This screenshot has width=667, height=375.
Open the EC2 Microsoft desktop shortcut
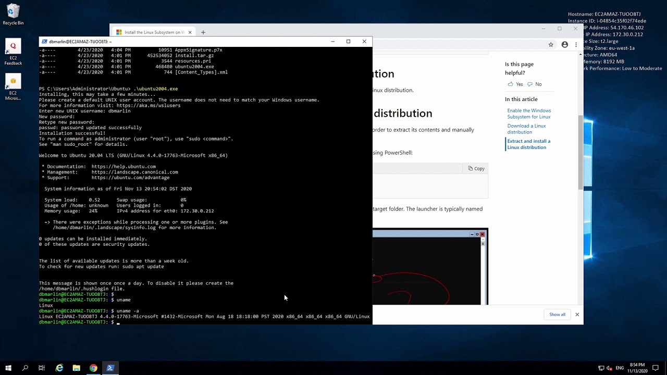[x=13, y=87]
